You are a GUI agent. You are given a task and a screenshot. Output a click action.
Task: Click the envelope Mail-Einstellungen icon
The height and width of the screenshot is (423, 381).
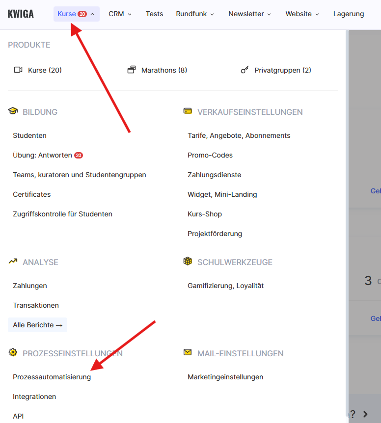[188, 353]
